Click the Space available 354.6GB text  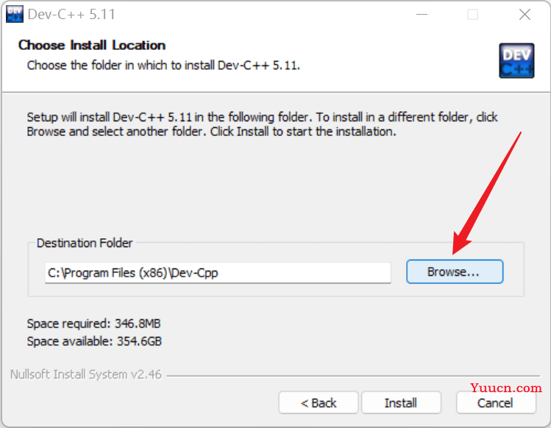94,341
